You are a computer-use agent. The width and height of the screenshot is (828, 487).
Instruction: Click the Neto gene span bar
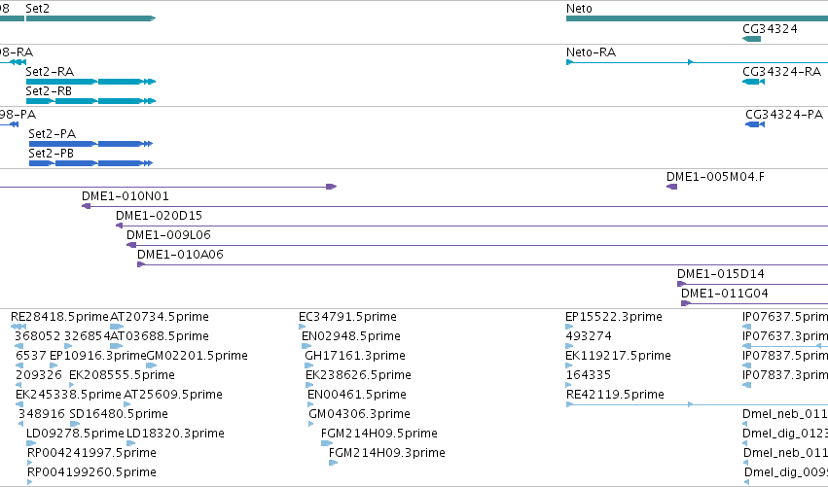(697, 18)
